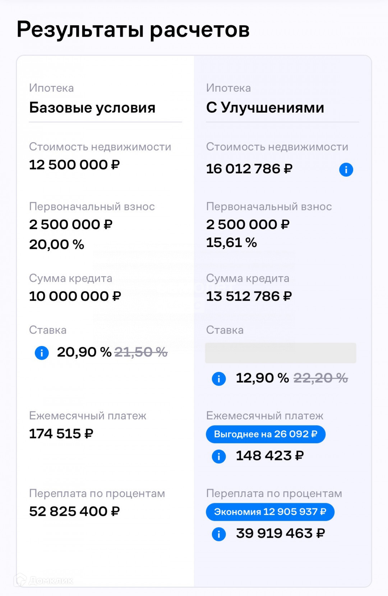Click the "Результаты расчетов" heading
The width and height of the screenshot is (388, 596).
click(x=133, y=29)
